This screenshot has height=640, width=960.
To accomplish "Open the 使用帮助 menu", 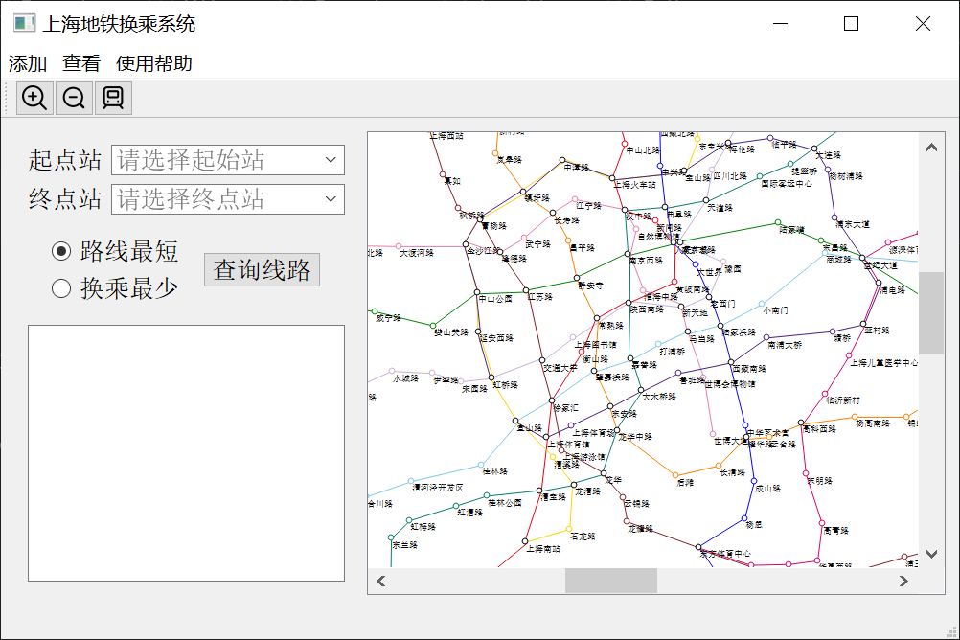I will coord(152,63).
